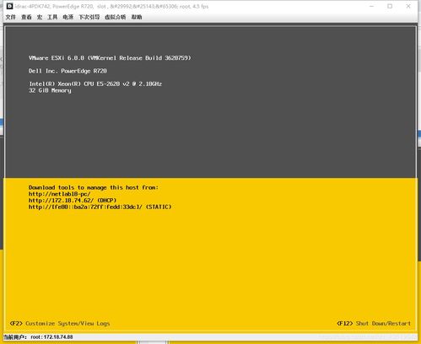Open the 文件 menu
421x344 pixels.
[x=11, y=17]
